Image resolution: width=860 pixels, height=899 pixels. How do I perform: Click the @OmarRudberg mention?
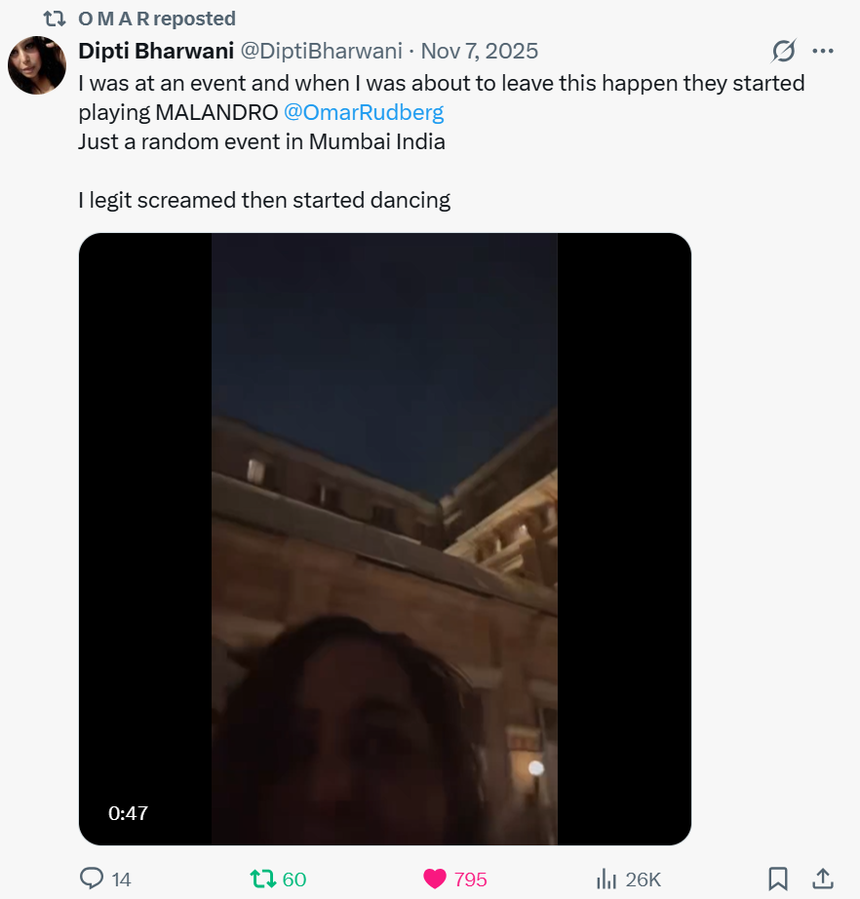[x=364, y=112]
